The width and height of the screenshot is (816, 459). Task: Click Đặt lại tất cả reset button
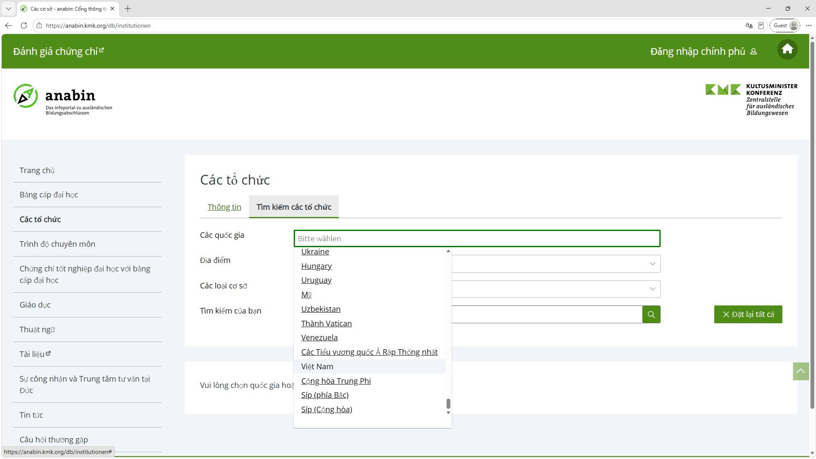pyautogui.click(x=748, y=314)
